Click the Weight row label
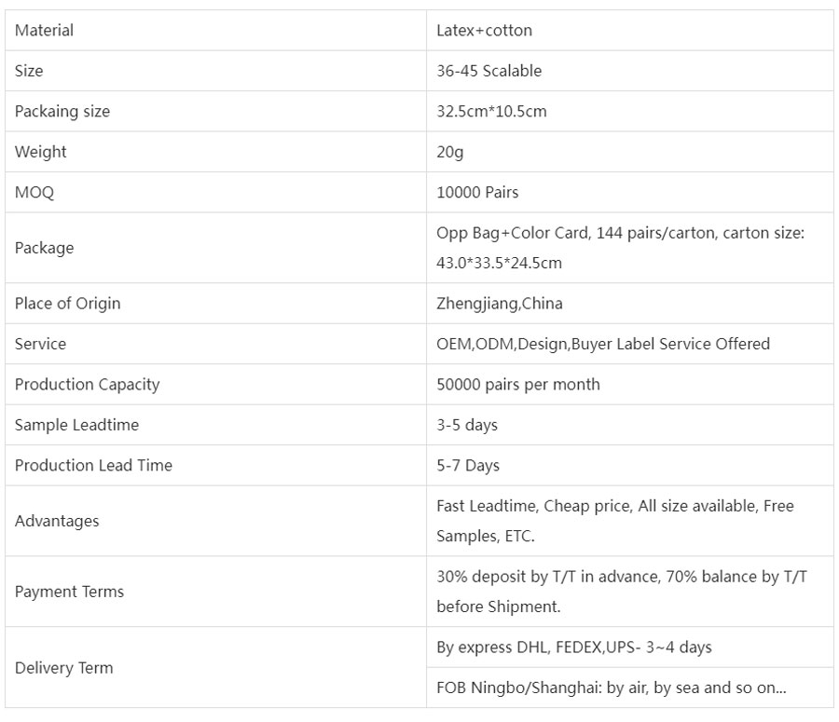This screenshot has width=839, height=722. 40,152
